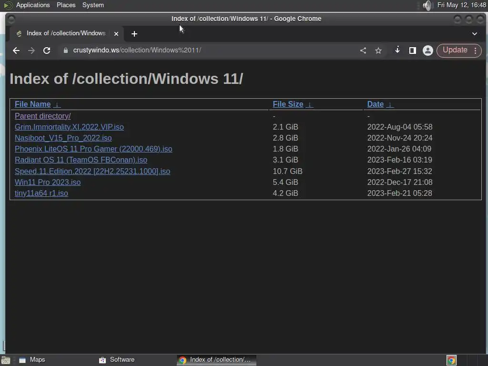Click the Update button
488x366 pixels.
[455, 50]
